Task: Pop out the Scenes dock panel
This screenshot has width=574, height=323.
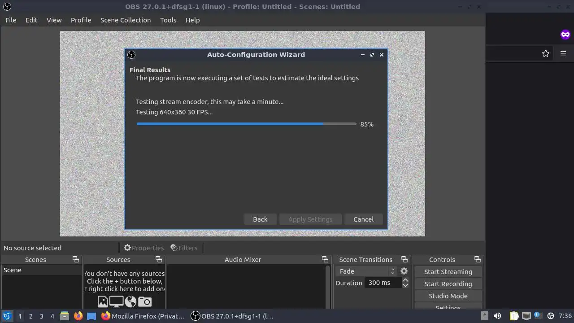Action: (75, 260)
